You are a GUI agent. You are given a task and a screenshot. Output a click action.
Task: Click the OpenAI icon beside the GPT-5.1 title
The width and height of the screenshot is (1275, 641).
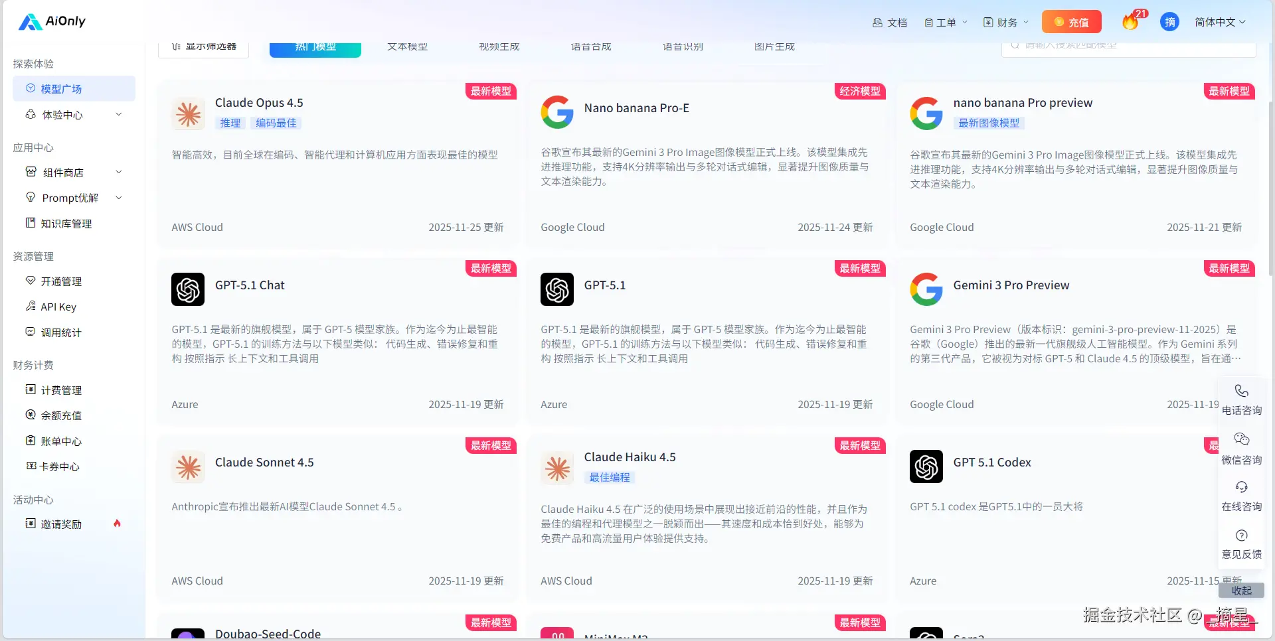coord(557,289)
